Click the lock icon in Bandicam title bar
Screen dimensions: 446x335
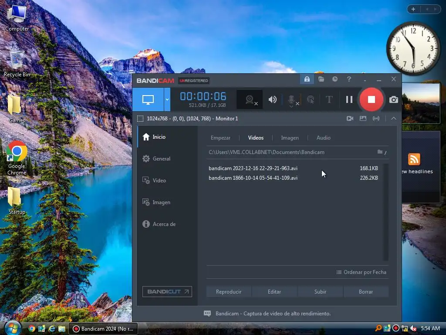[x=307, y=79]
